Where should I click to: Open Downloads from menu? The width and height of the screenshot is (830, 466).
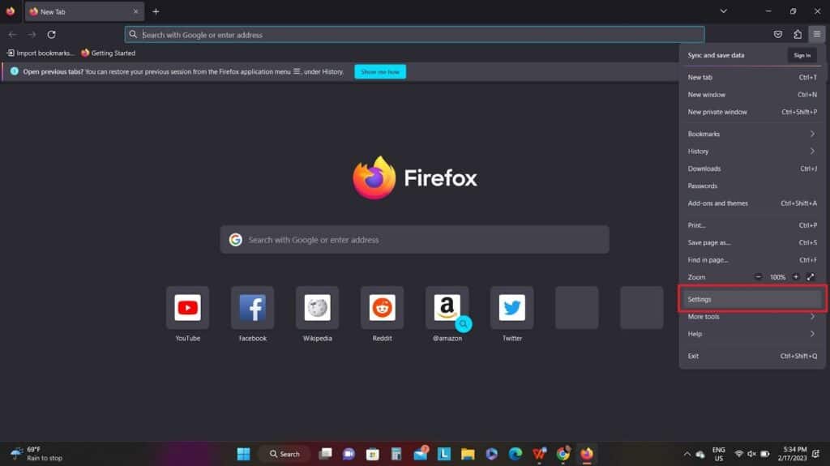(751, 169)
